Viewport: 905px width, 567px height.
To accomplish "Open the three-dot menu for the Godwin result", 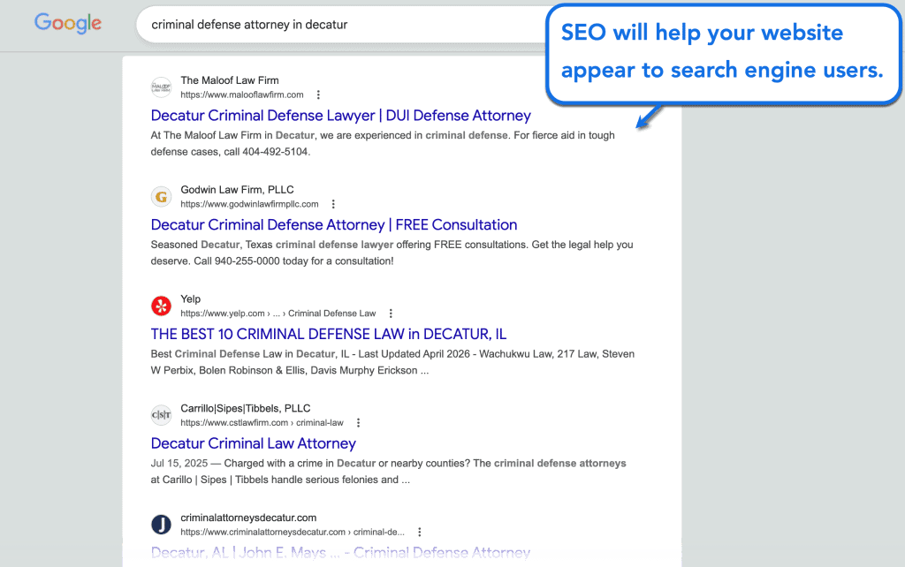I will click(333, 203).
